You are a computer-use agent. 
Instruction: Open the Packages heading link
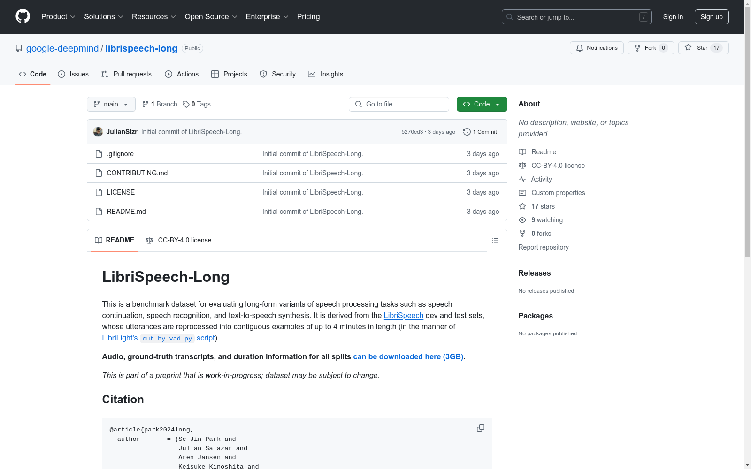coord(536,316)
